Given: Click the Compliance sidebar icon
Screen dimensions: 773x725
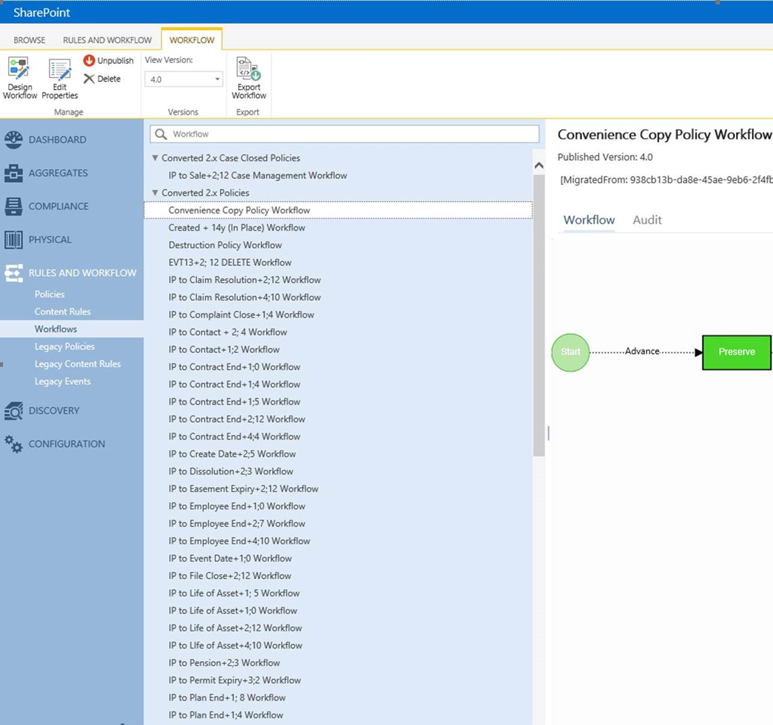Looking at the screenshot, I should (x=14, y=206).
